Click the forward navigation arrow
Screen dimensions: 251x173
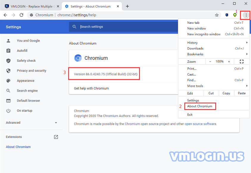(13, 15)
